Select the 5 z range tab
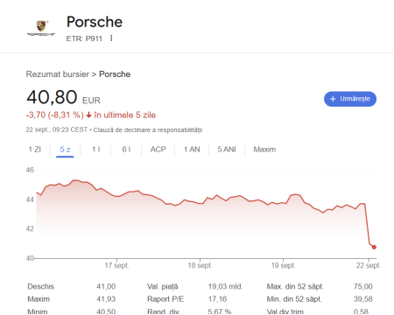The width and height of the screenshot is (394, 315). [65, 150]
